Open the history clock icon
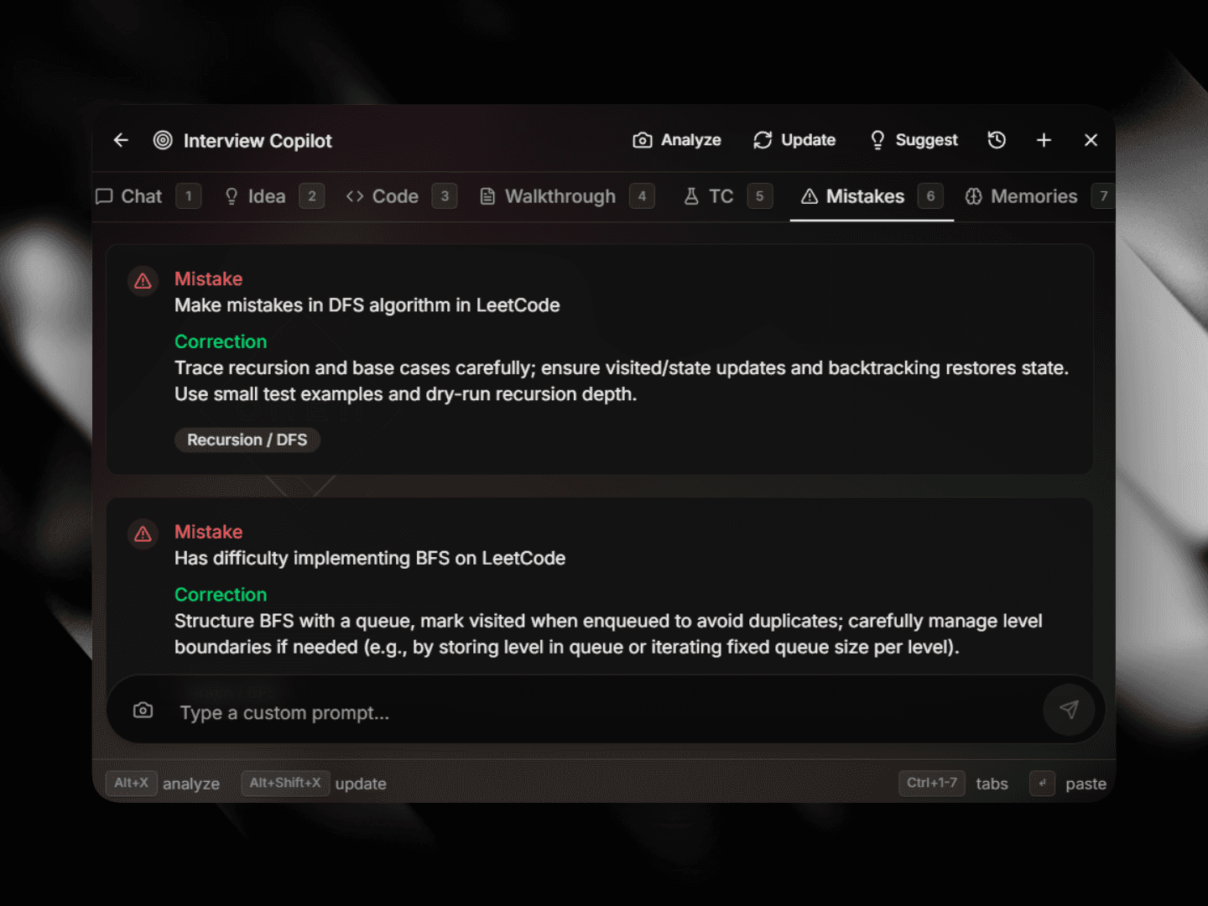Image resolution: width=1208 pixels, height=906 pixels. pyautogui.click(x=997, y=140)
